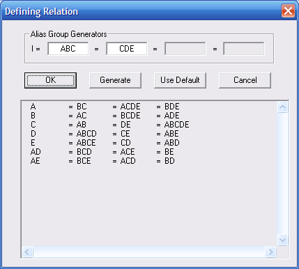Click the ABC generator input field

(68, 49)
